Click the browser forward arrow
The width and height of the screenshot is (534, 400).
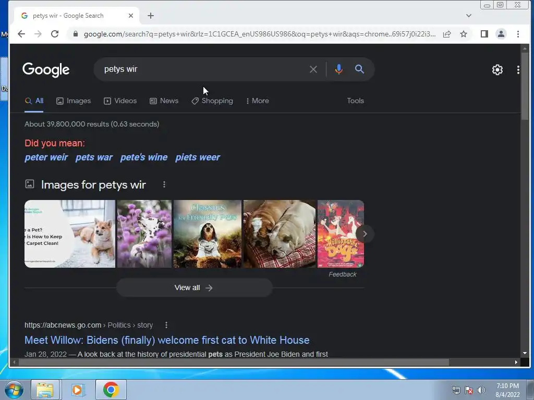pyautogui.click(x=38, y=34)
